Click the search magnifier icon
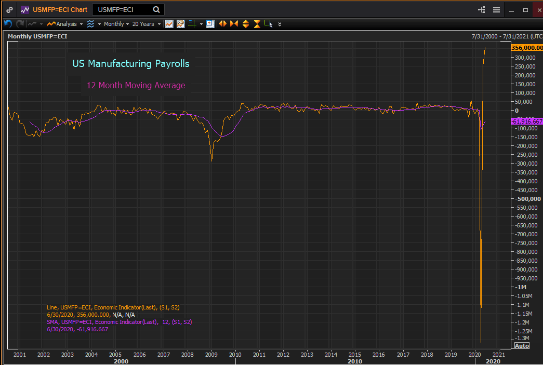Screen dimensions: 543x365 coord(156,9)
